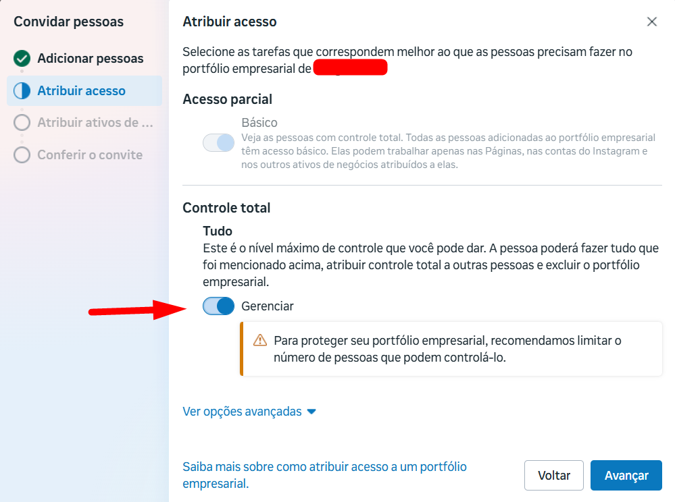Click the warning triangle icon in the alert
Viewport: 675px width, 502px height.
click(260, 341)
